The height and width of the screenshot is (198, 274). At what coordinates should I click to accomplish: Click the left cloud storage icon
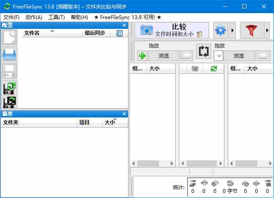187,56
